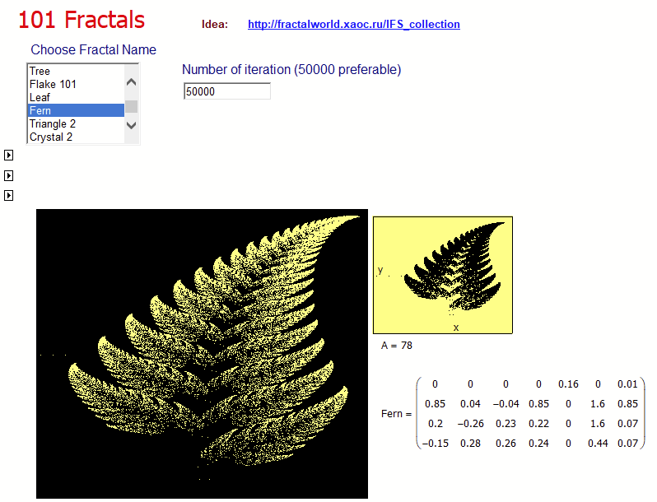The height and width of the screenshot is (502, 657).
Task: Open the fractalworld IFS collection link
Action: pyautogui.click(x=354, y=25)
